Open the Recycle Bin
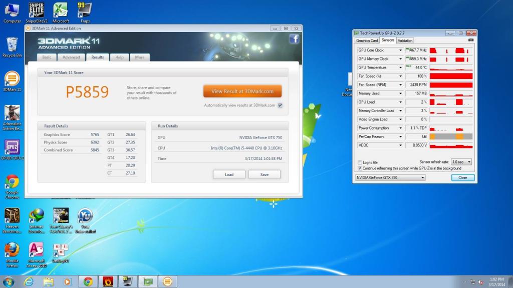 12,47
